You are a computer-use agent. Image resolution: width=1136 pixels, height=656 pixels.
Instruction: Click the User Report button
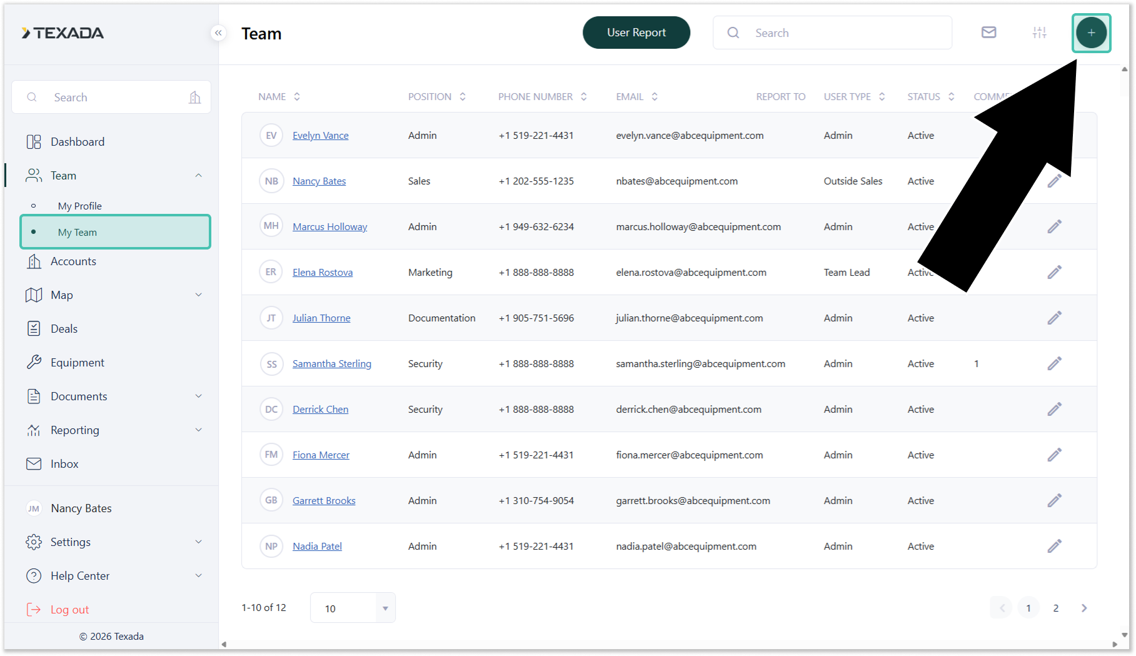pos(636,33)
